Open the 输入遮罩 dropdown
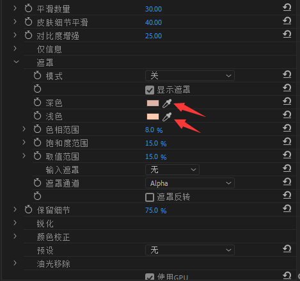Image resolution: width=300 pixels, height=281 pixels. [x=172, y=170]
